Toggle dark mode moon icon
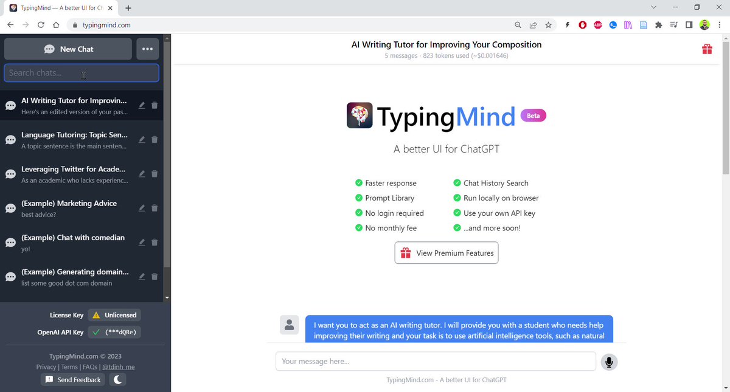Screen dimensions: 730x392 tap(118, 380)
